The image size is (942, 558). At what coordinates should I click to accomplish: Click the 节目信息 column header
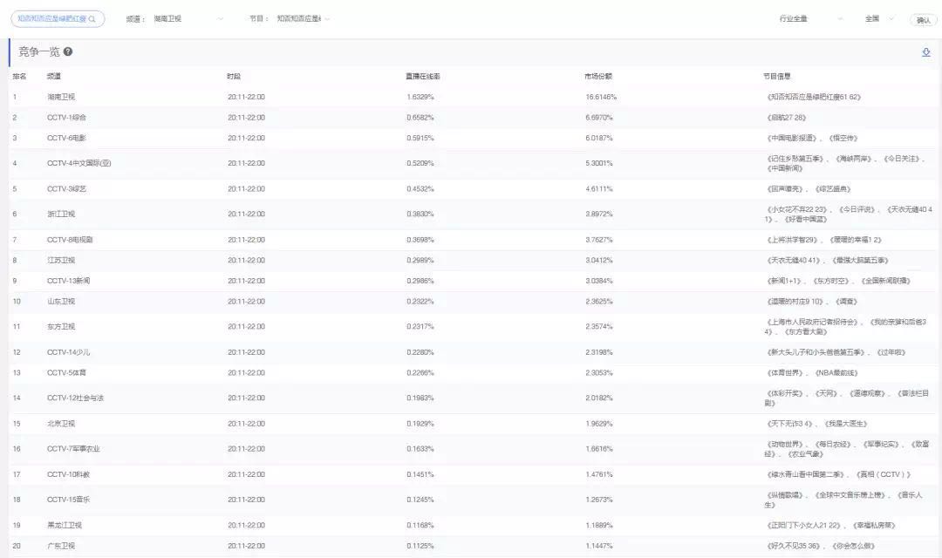click(x=777, y=77)
